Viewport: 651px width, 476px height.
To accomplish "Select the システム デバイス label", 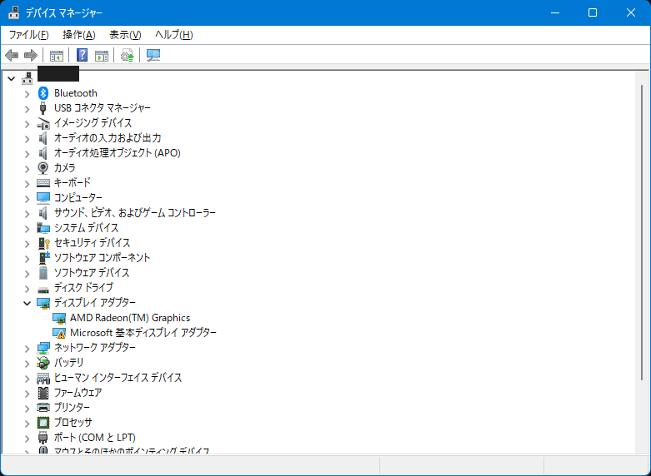I will (87, 228).
